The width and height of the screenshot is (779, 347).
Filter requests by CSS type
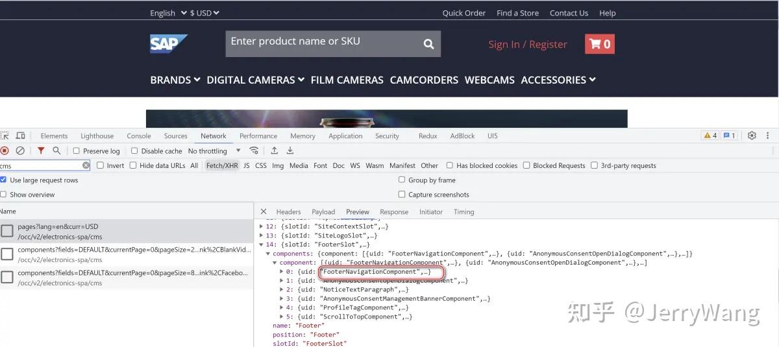tap(261, 165)
